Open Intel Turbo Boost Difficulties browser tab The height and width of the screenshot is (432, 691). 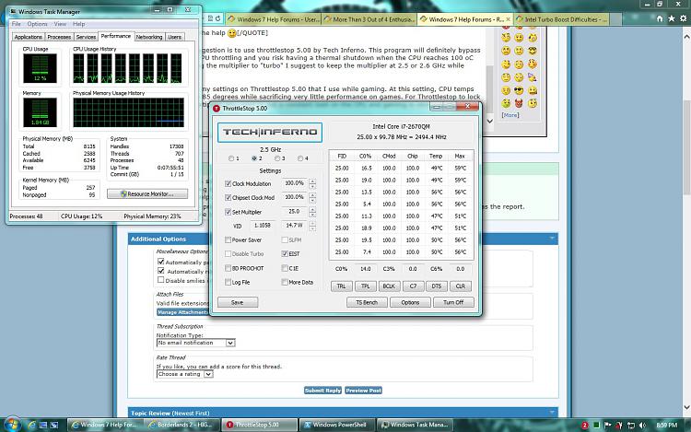[x=562, y=19]
